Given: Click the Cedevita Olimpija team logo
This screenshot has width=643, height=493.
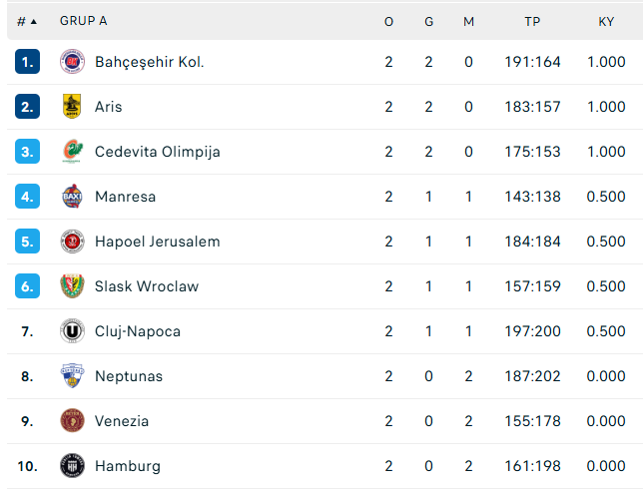Looking at the screenshot, I should coord(72,152).
